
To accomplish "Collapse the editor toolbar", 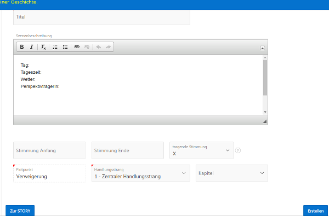I will [262, 48].
